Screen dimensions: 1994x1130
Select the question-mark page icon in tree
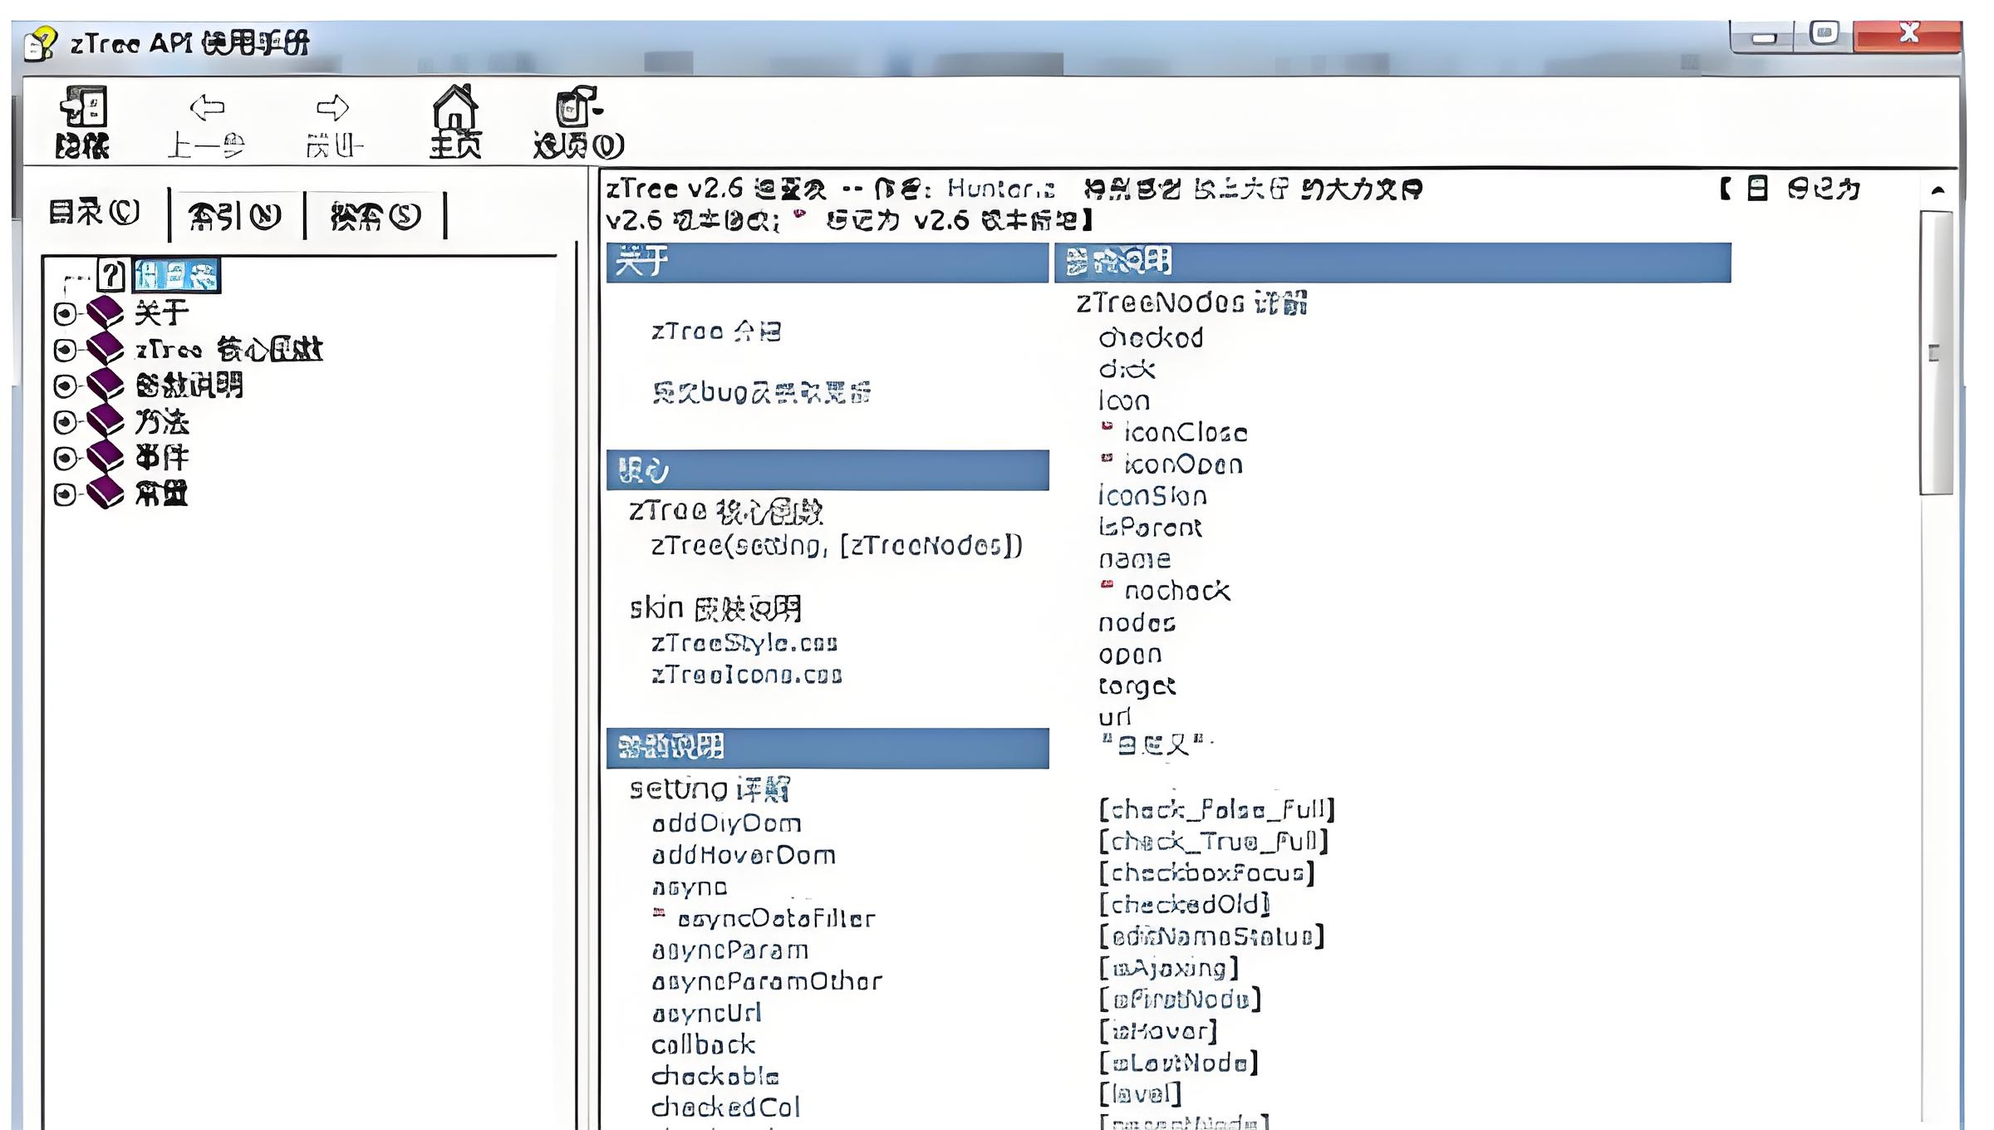111,275
